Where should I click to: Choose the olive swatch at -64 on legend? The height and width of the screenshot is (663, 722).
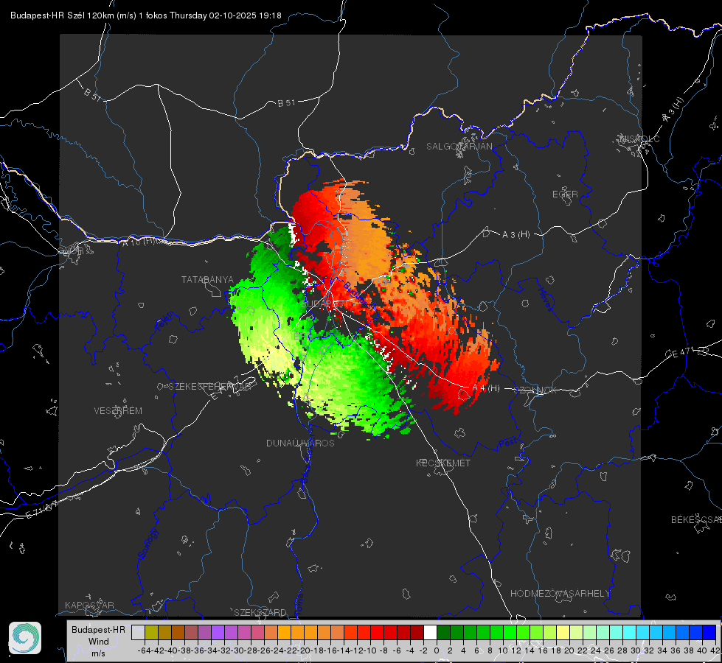tap(151, 633)
